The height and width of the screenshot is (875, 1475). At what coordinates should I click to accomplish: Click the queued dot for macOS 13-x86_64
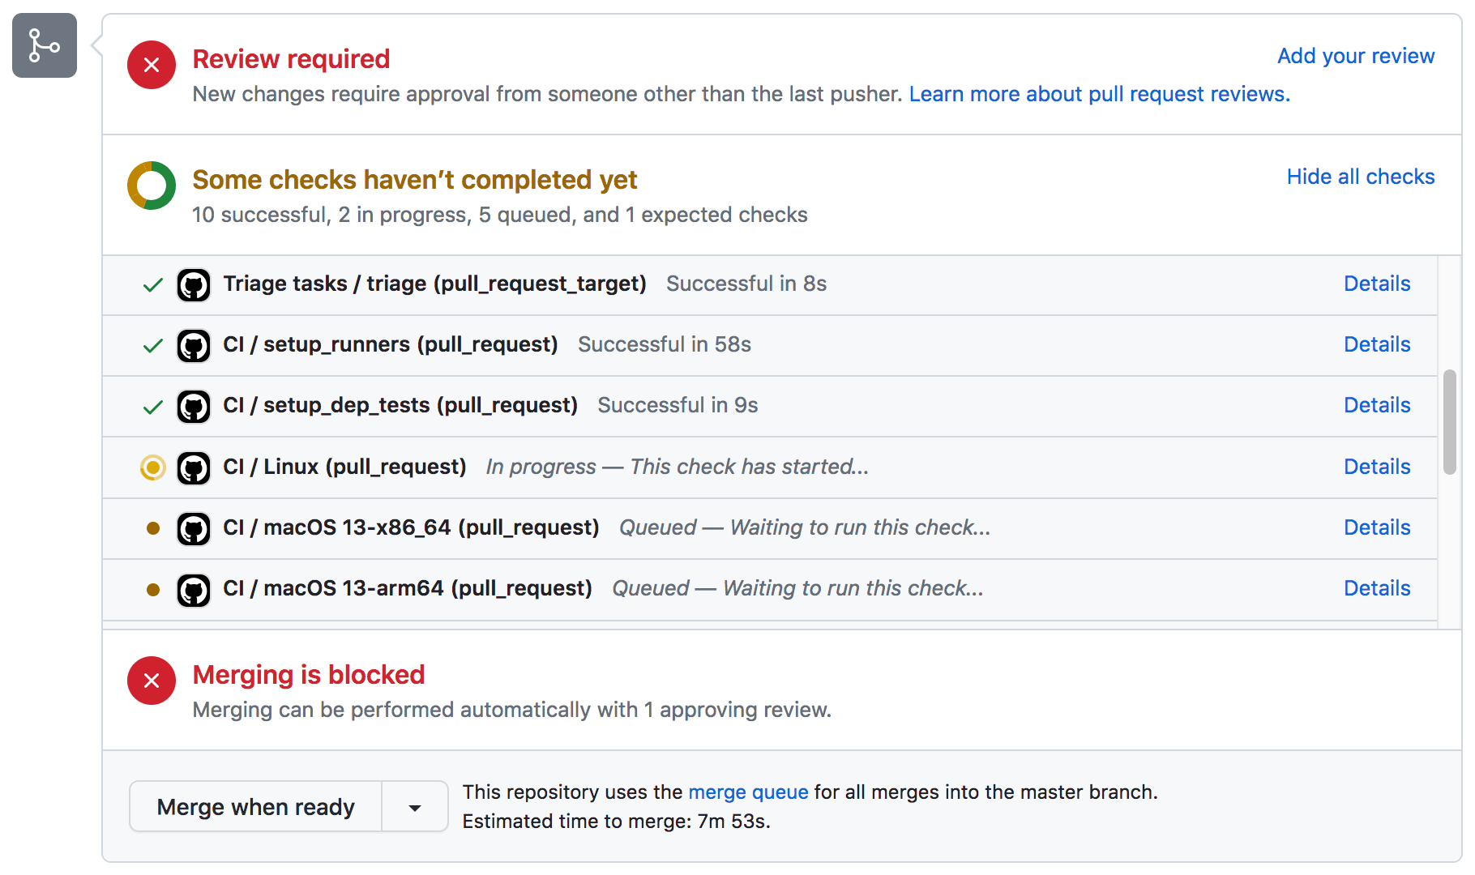152,528
